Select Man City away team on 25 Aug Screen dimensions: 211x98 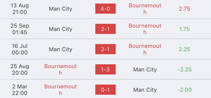145,70
